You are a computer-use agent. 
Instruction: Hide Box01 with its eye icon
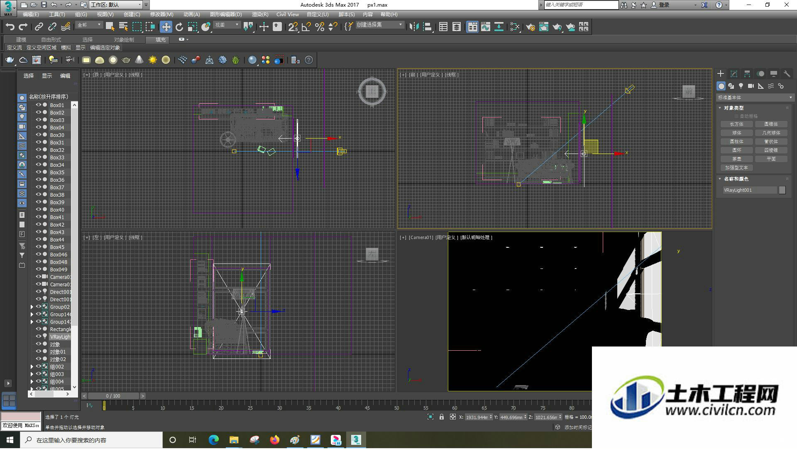pyautogui.click(x=38, y=105)
